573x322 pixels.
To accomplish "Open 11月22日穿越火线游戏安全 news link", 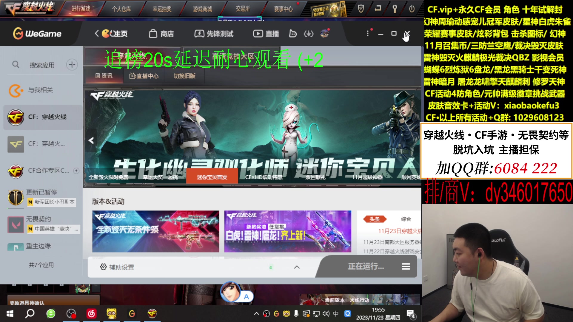I will click(x=392, y=251).
